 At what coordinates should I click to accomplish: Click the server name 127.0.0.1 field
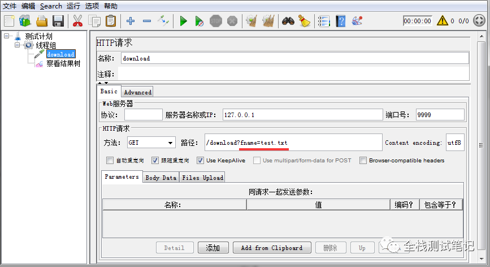pos(302,115)
